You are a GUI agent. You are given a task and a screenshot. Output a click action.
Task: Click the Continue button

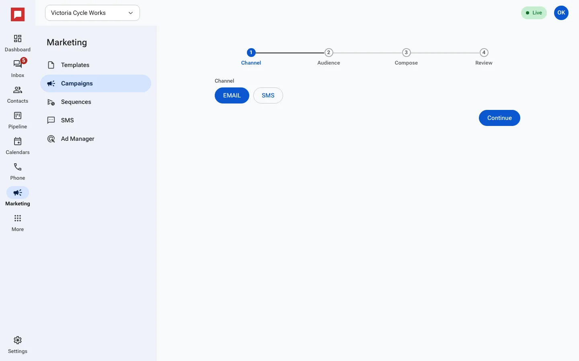point(499,118)
